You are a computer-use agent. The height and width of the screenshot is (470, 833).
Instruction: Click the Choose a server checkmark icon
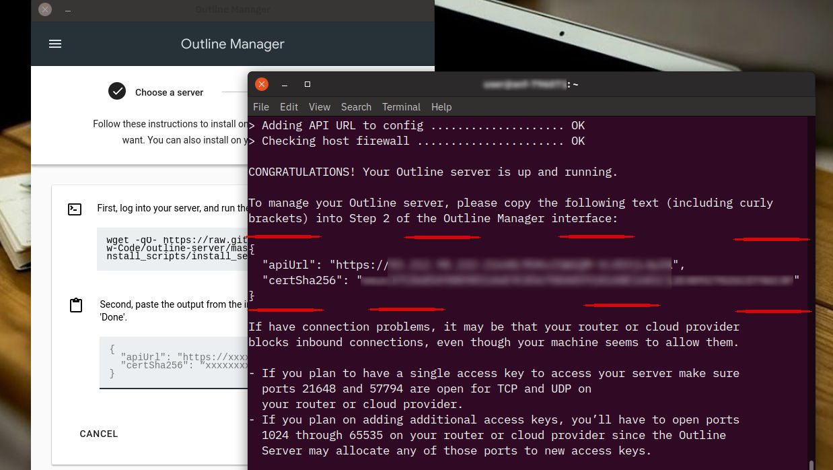[x=117, y=92]
